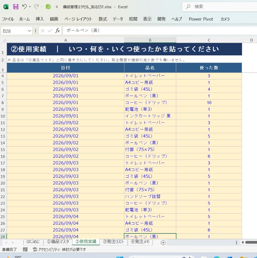Click quantity 10 in row 8
This screenshot has width=257, height=258.
click(x=209, y=103)
